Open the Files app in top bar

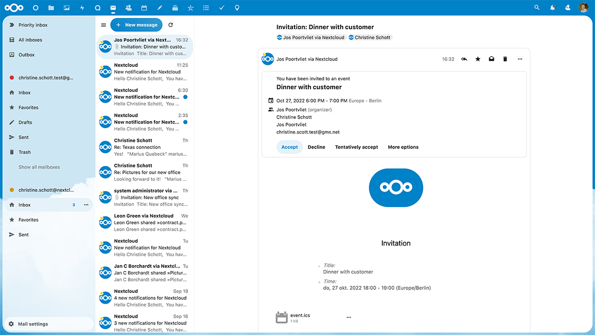[52, 8]
